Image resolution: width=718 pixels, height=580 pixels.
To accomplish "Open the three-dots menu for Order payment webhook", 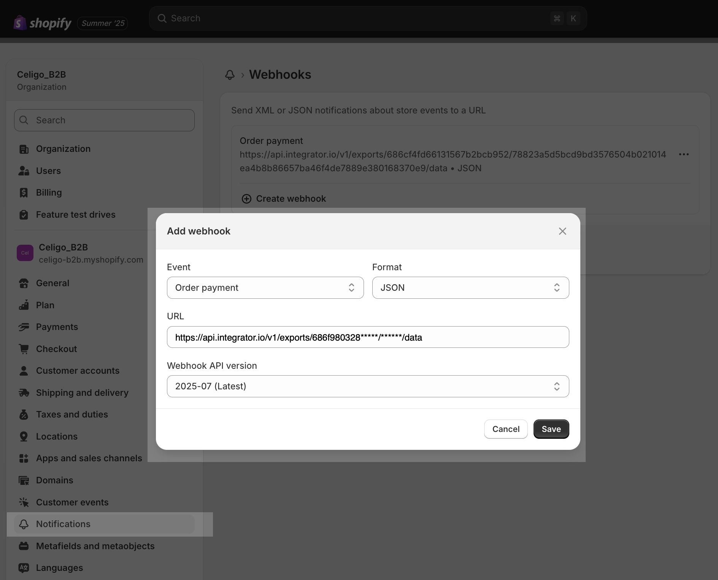I will 684,155.
